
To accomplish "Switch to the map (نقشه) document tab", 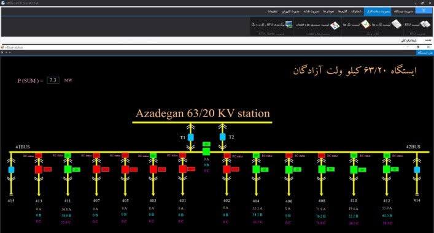I will tap(428, 40).
